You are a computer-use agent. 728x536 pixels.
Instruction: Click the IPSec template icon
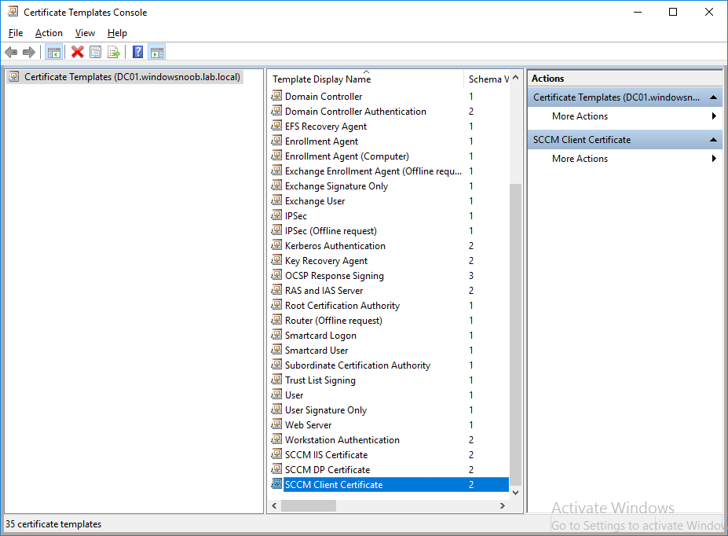tap(276, 215)
